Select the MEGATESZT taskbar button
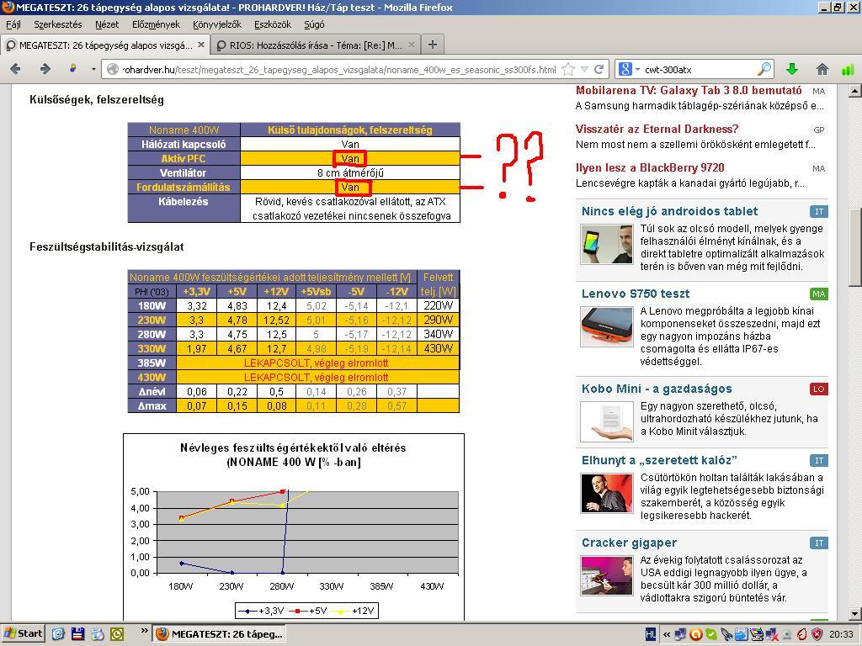The image size is (862, 646). pyautogui.click(x=220, y=634)
